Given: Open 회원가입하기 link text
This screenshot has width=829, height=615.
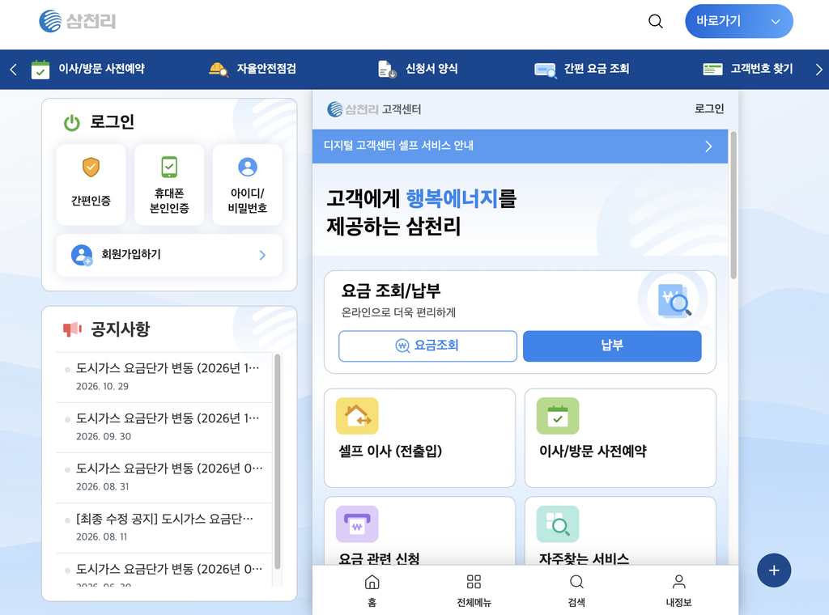Looking at the screenshot, I should pyautogui.click(x=131, y=254).
